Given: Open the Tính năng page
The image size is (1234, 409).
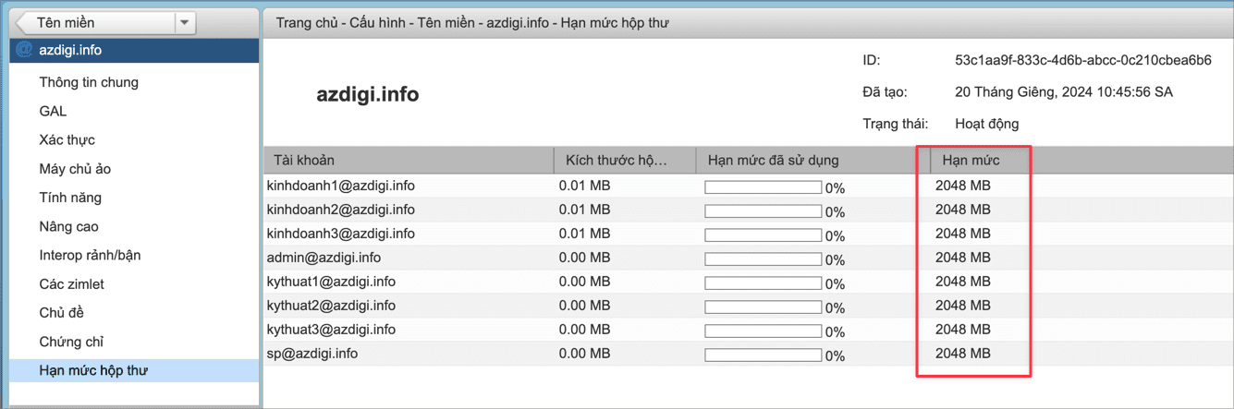Looking at the screenshot, I should click(x=70, y=198).
